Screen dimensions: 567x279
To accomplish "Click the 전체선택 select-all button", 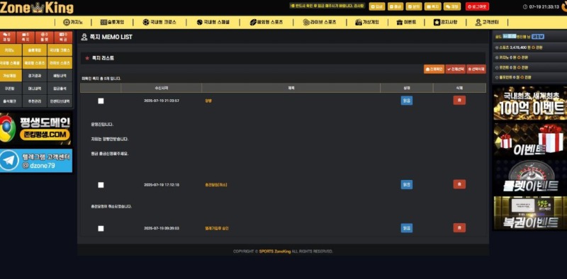I will (x=455, y=69).
